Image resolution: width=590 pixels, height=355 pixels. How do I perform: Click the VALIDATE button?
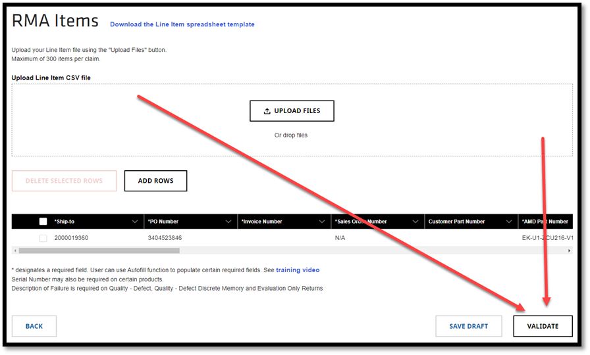click(x=543, y=326)
